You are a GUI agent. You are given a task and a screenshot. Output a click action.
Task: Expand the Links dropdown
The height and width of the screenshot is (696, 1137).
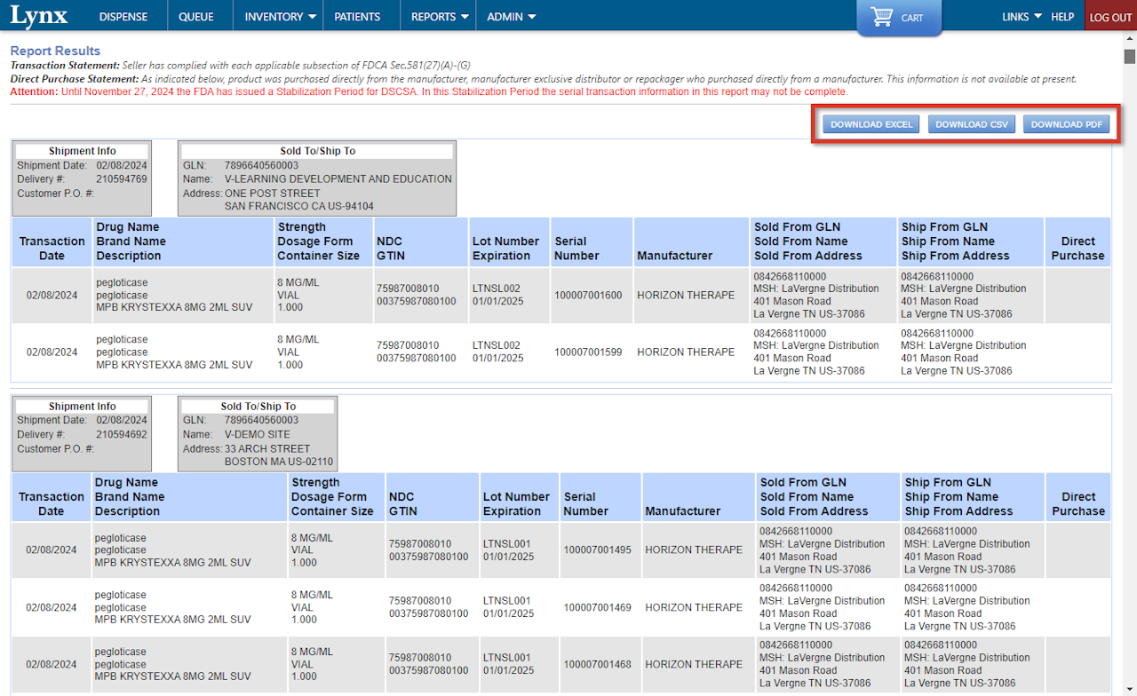click(1022, 17)
